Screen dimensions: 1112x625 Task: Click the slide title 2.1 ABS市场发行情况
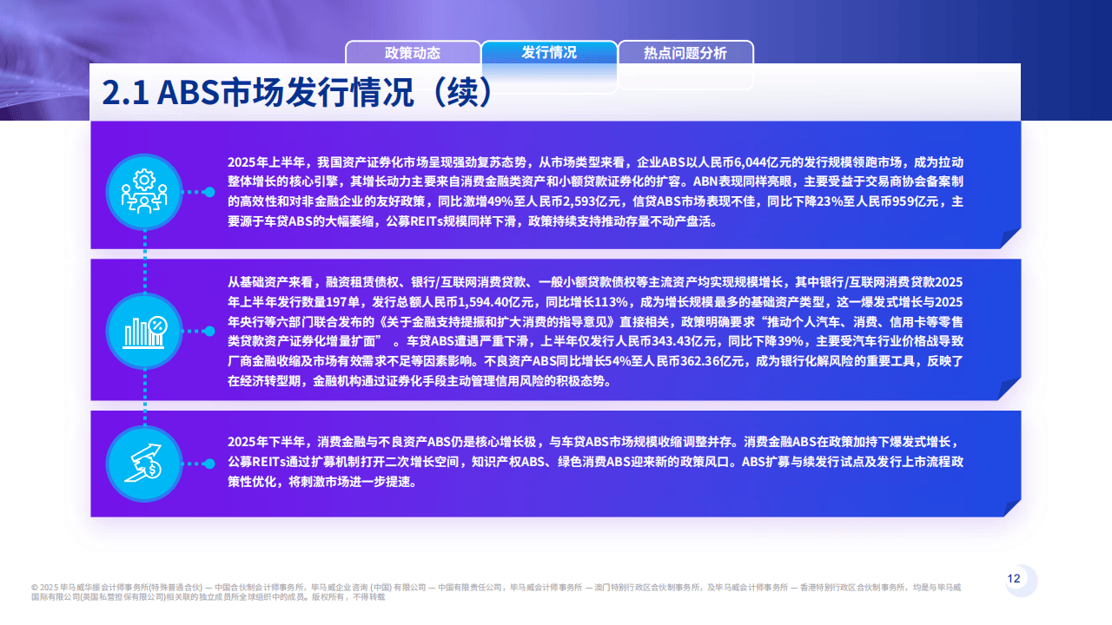pos(298,89)
